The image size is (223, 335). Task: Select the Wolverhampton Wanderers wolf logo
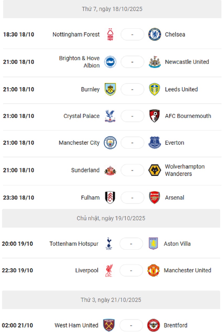coord(155,170)
